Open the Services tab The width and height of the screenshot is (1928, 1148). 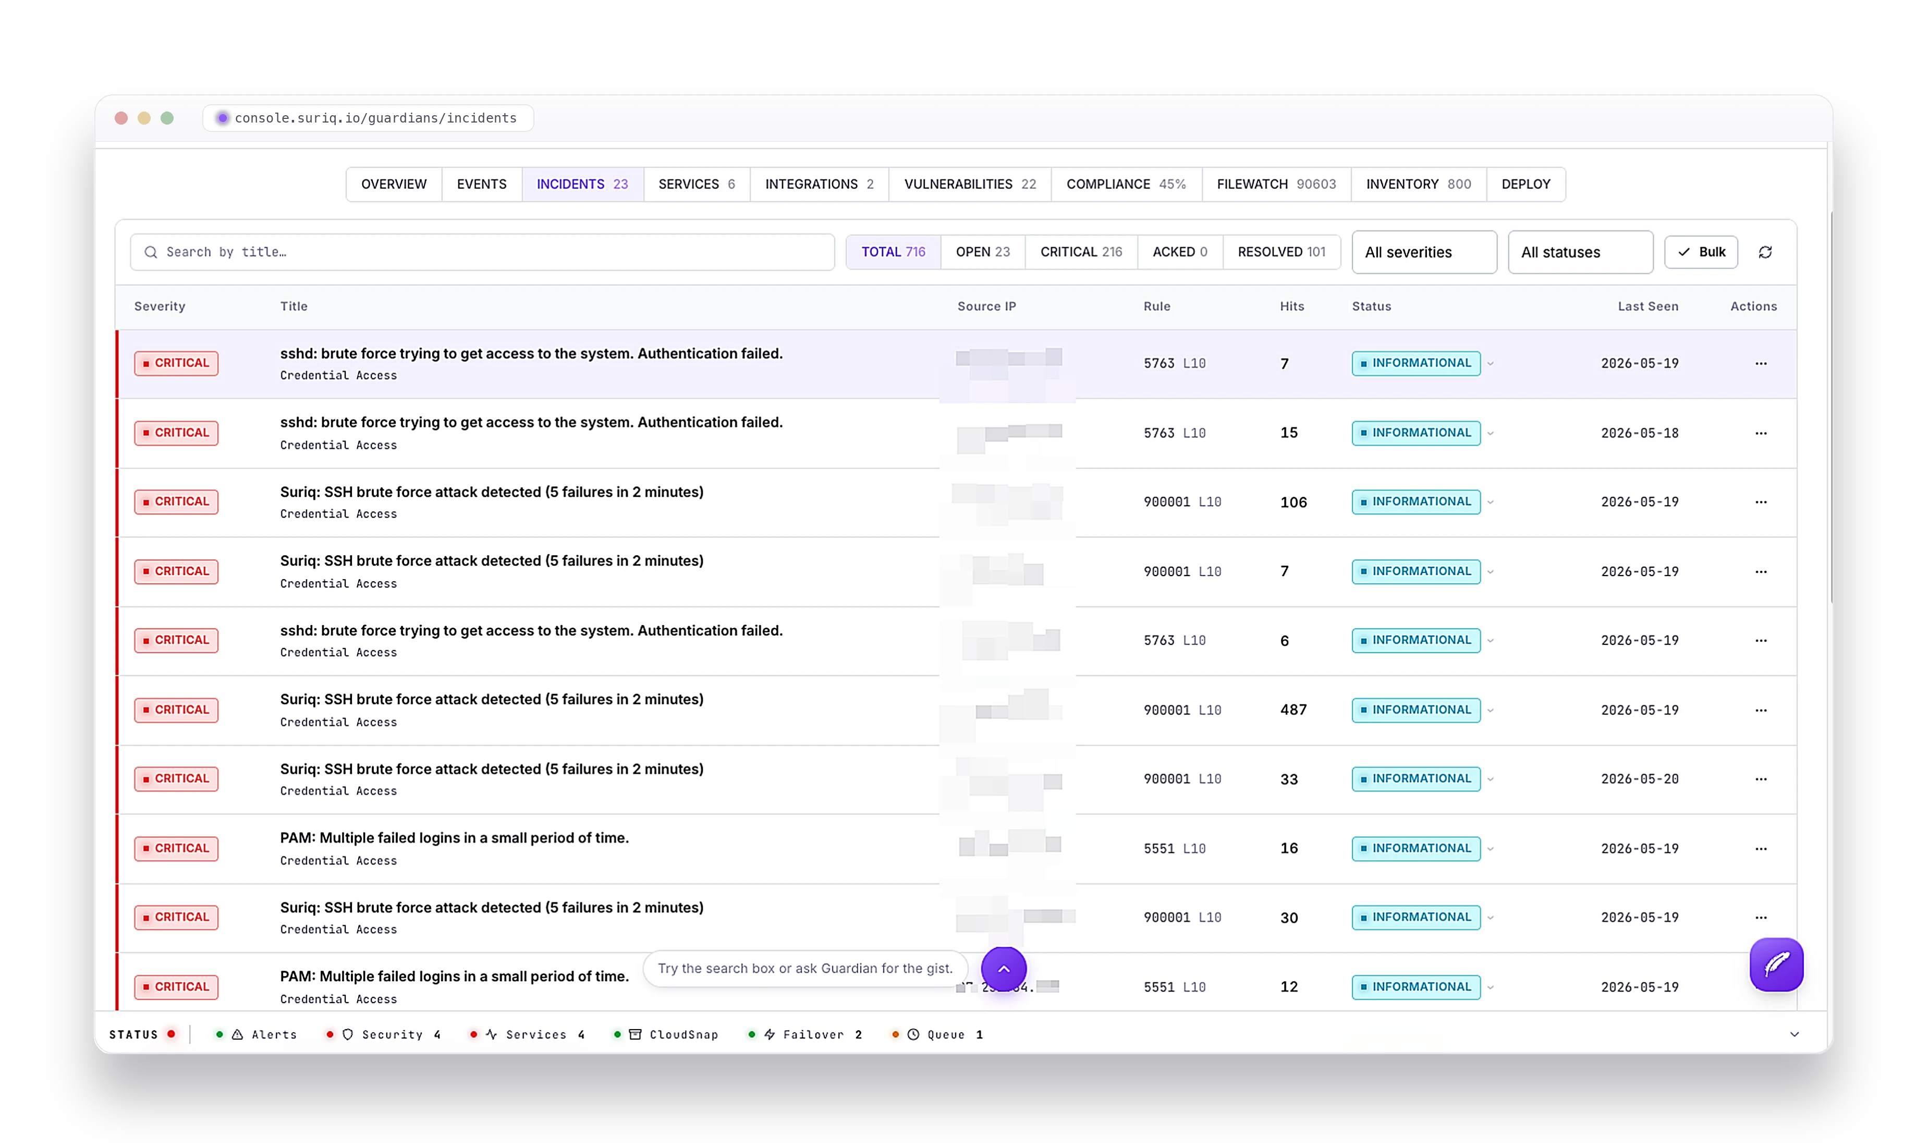[696, 184]
